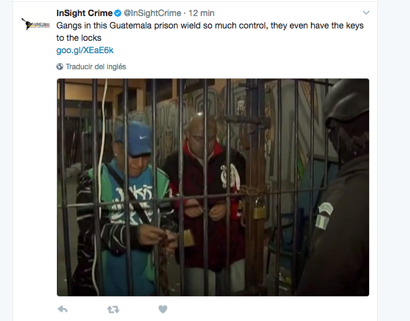Click the globe translate icon
This screenshot has height=321, width=410.
click(x=59, y=67)
